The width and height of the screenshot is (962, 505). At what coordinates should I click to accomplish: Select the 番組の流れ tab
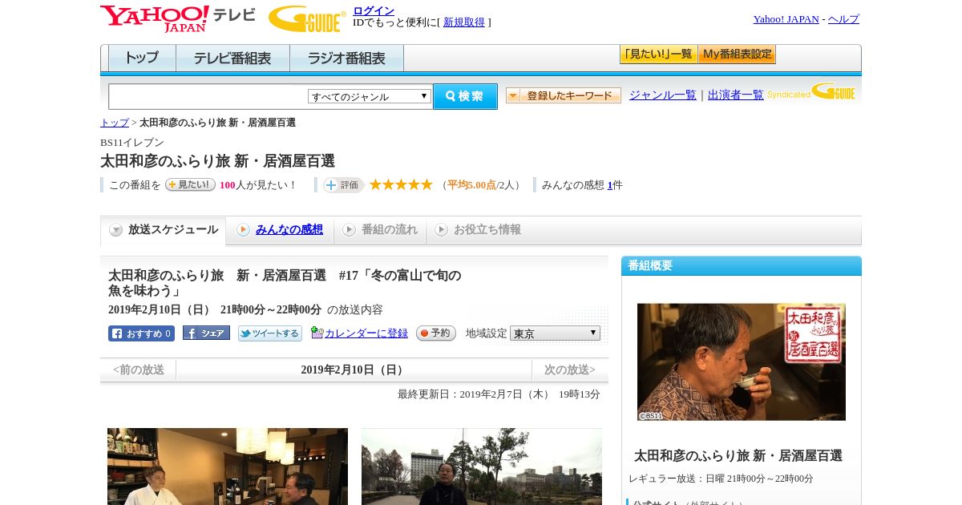(380, 230)
